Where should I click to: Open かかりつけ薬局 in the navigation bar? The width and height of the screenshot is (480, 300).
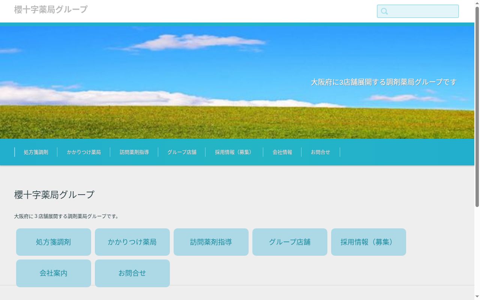[84, 152]
